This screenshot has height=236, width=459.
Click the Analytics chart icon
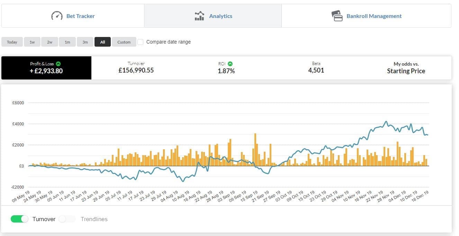[199, 16]
